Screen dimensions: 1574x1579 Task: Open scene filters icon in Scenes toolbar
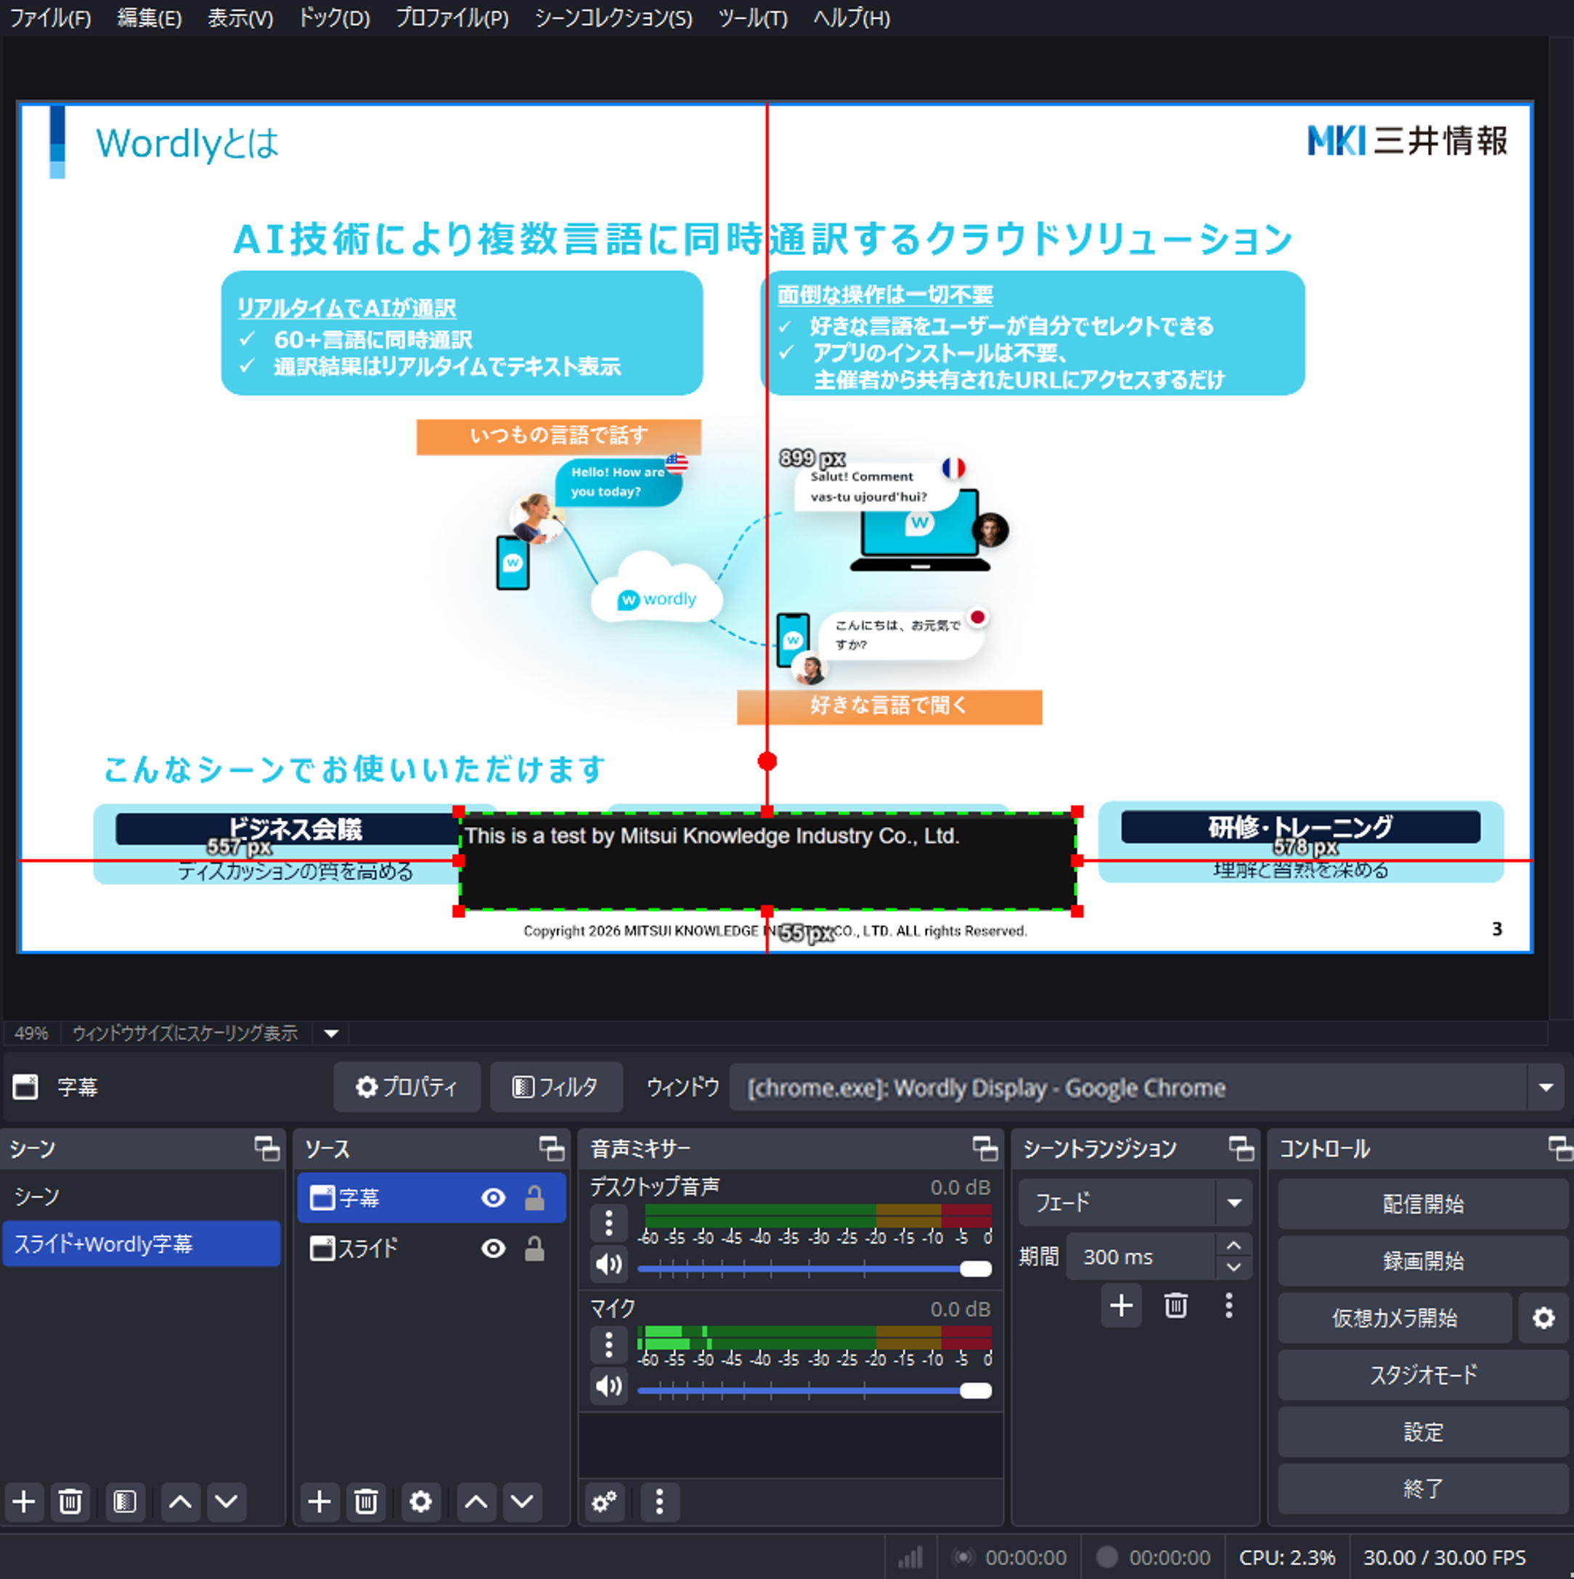(124, 1501)
